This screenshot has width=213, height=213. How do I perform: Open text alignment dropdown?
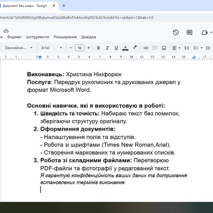tap(176, 48)
